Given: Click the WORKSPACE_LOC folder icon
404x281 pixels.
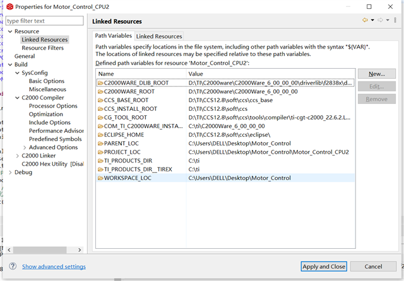Looking at the screenshot, I should click(x=100, y=178).
